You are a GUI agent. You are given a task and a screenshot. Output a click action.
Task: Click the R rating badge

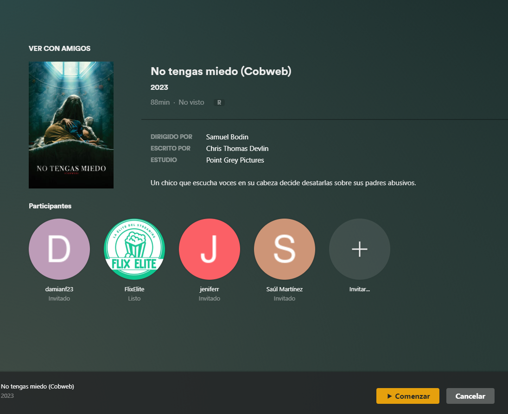tap(219, 102)
